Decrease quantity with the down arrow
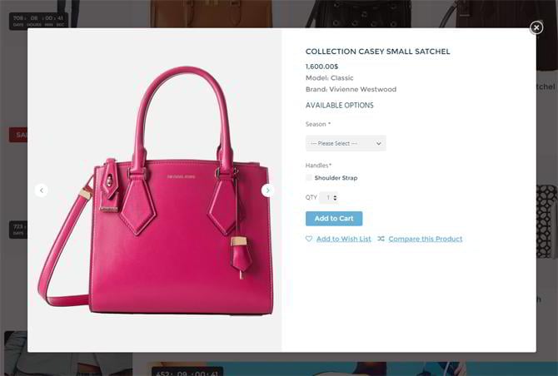Viewport: 558px width, 376px height. [x=335, y=199]
